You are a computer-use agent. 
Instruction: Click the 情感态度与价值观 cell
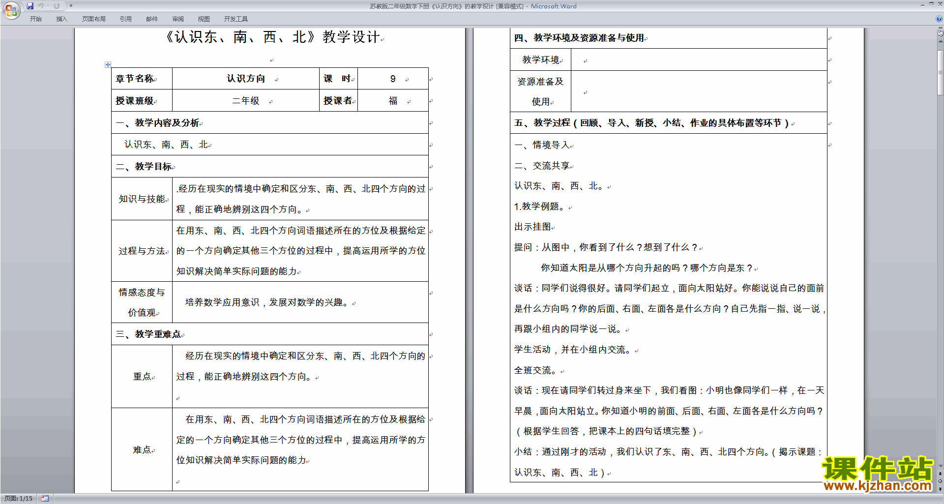click(x=142, y=302)
